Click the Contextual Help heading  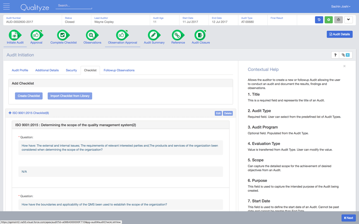(x=263, y=69)
